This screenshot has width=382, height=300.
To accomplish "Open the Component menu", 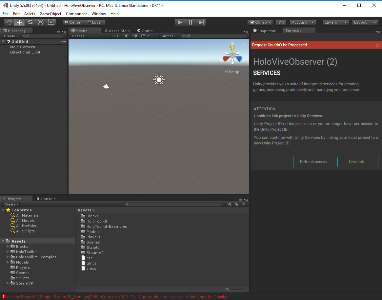I will point(76,14).
